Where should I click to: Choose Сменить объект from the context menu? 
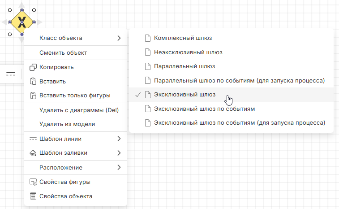pyautogui.click(x=63, y=52)
